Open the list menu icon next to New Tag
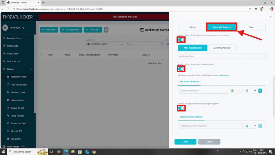275x155 pixels. 106,30
